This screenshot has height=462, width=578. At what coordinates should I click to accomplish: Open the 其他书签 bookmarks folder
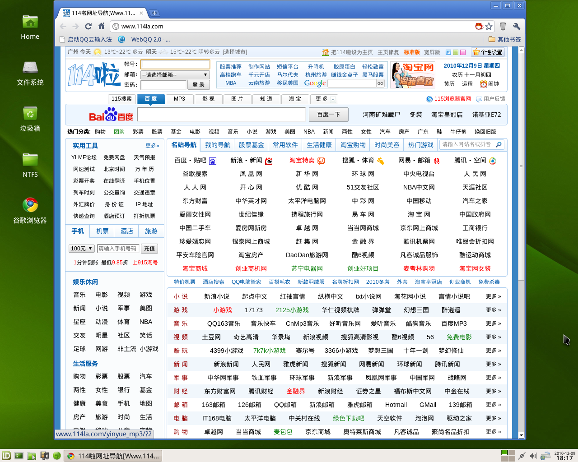[x=505, y=39]
